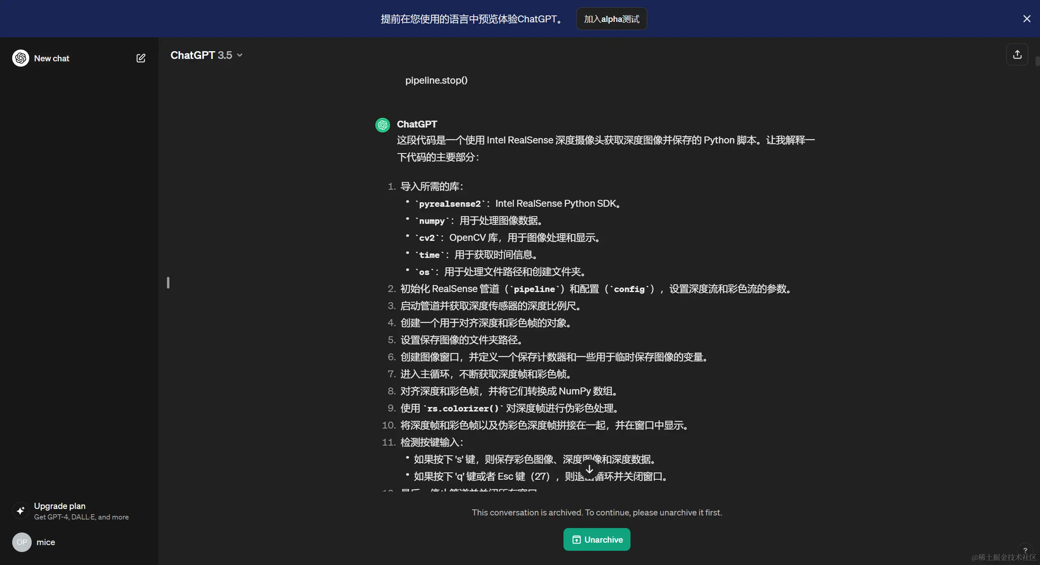This screenshot has width=1040, height=565.
Task: Open the mice account menu
Action: 45,542
